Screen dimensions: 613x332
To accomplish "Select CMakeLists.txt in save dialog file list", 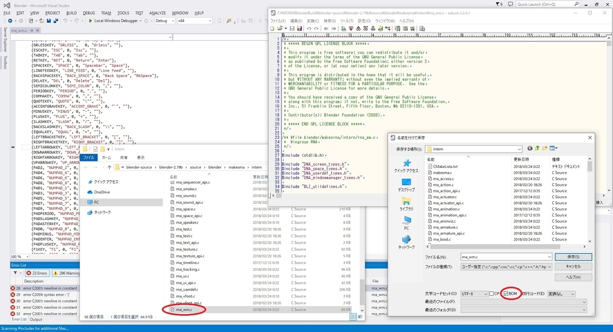I will [445, 167].
